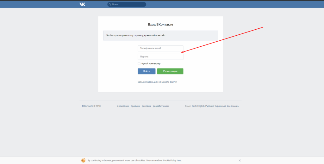This screenshot has width=324, height=164.
Task: Click the Вход ВКонтакте heading
Action: point(160,25)
